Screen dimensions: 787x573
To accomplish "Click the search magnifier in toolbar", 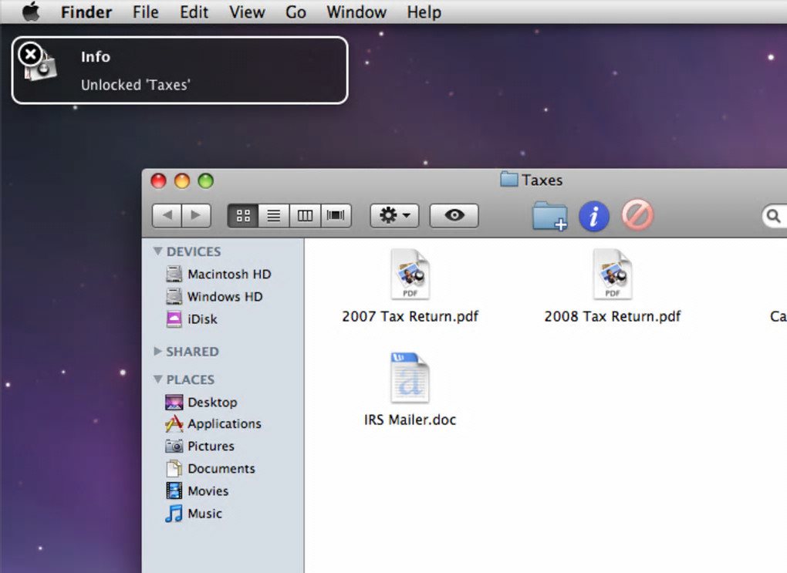I will click(x=773, y=216).
